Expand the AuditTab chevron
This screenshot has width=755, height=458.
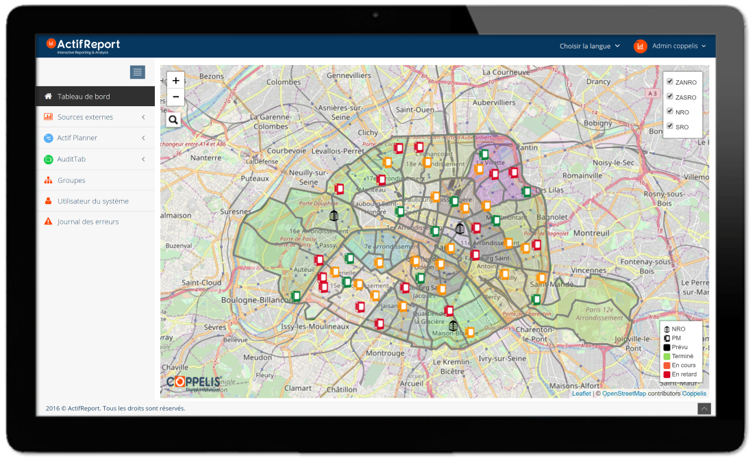coord(143,160)
